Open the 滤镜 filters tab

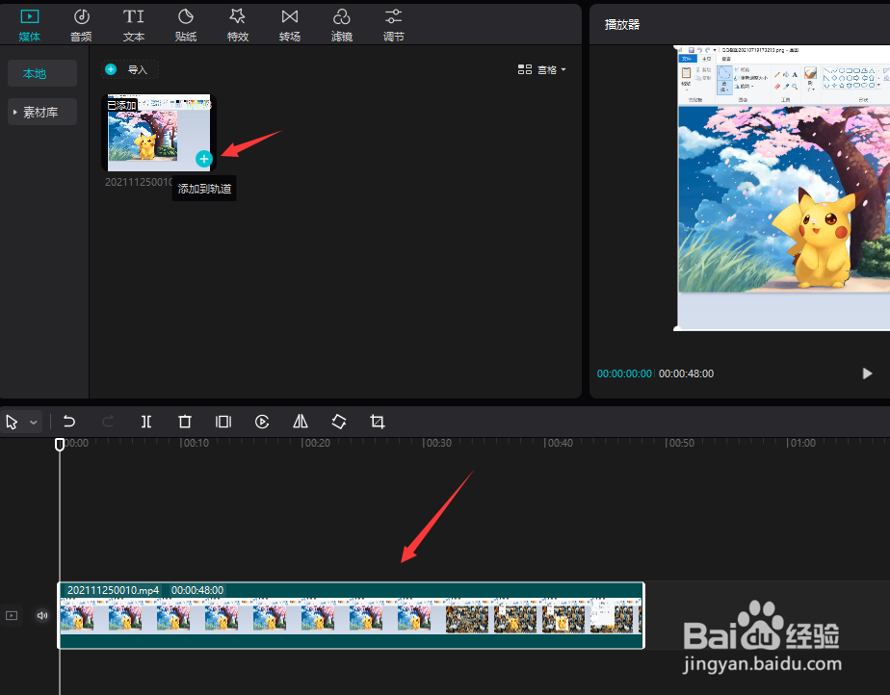(342, 26)
